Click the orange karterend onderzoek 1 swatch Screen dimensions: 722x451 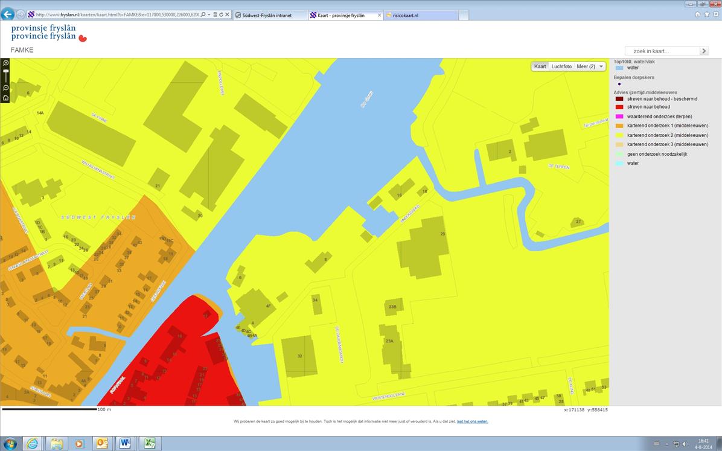(619, 126)
